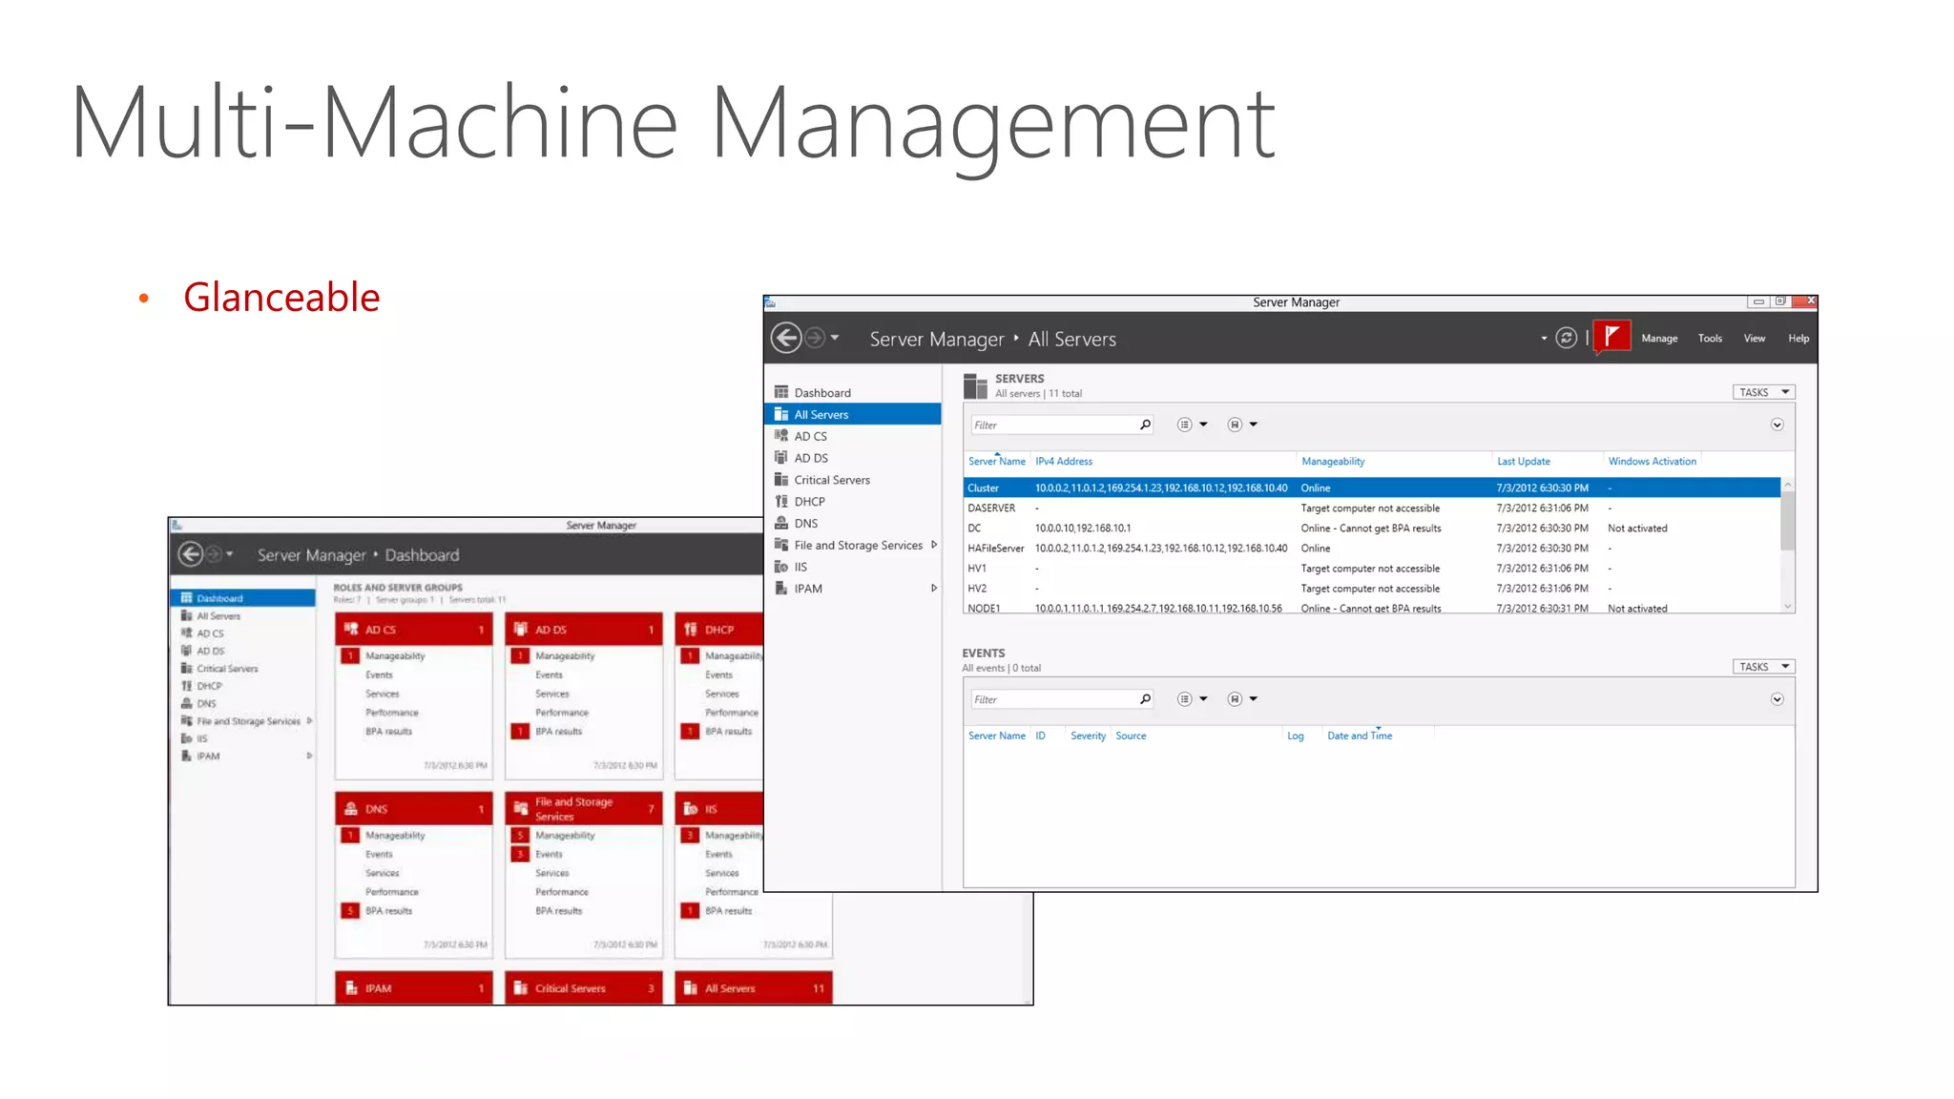This screenshot has height=1099, width=1954.
Task: Click the back arrow in All Servers window
Action: point(786,338)
